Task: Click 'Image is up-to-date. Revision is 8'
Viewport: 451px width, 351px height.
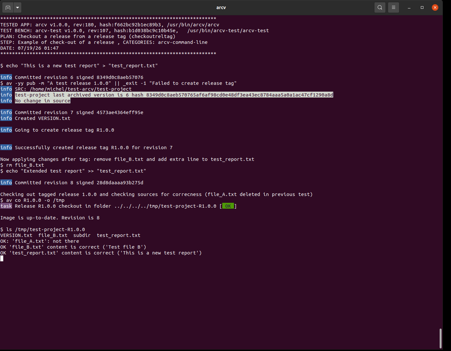Action: click(x=50, y=218)
